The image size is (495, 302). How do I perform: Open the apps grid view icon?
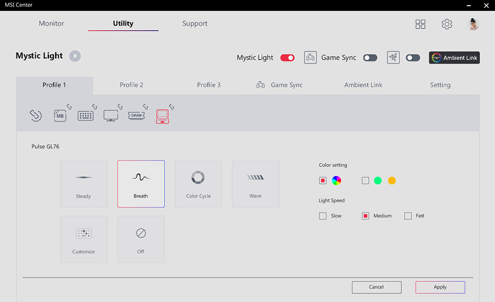tap(420, 24)
